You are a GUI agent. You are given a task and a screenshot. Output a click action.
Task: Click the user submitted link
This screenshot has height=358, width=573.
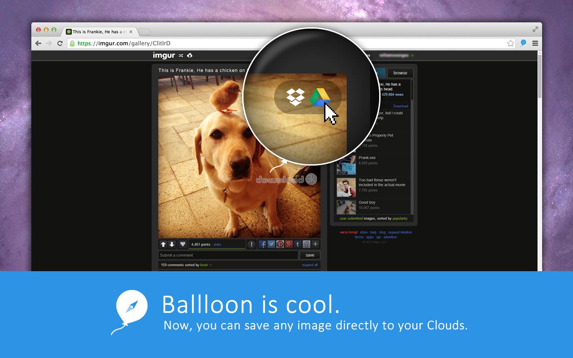(351, 218)
